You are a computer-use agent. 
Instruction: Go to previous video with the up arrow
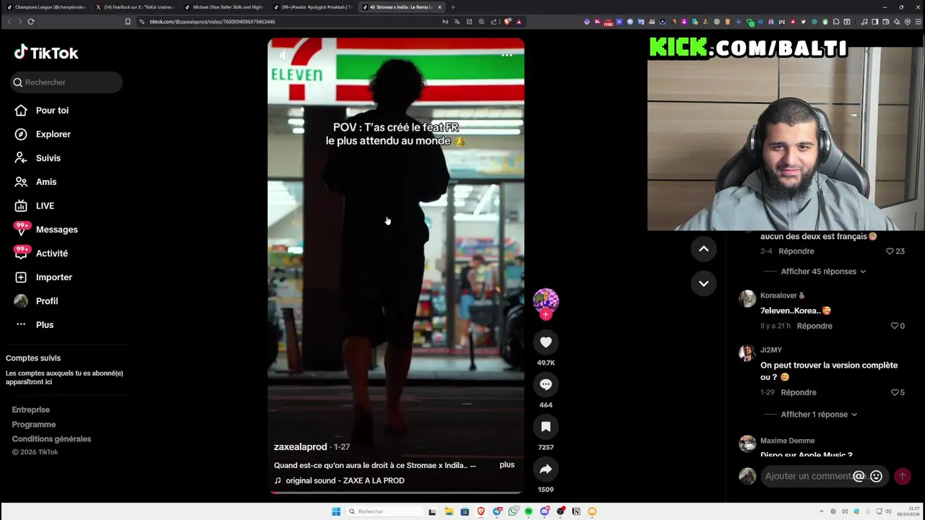(x=704, y=248)
